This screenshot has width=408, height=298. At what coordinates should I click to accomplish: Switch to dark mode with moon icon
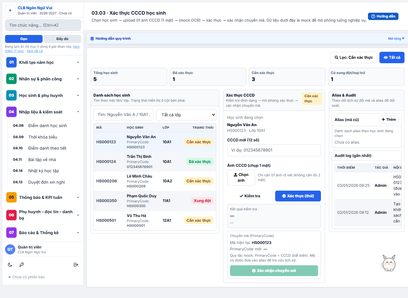coord(10,265)
